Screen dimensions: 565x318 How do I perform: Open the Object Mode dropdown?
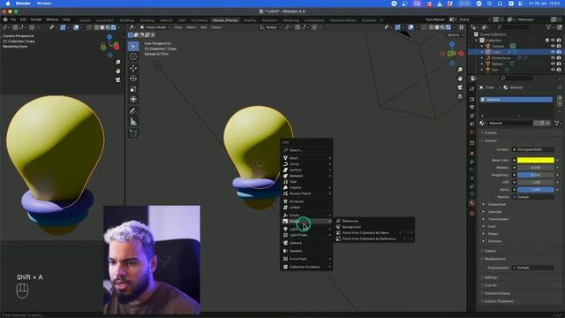tap(155, 27)
